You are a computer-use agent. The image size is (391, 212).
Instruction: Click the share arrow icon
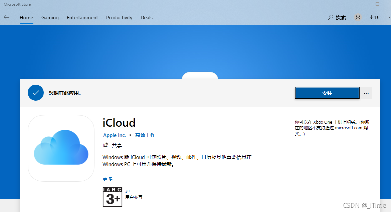click(106, 145)
